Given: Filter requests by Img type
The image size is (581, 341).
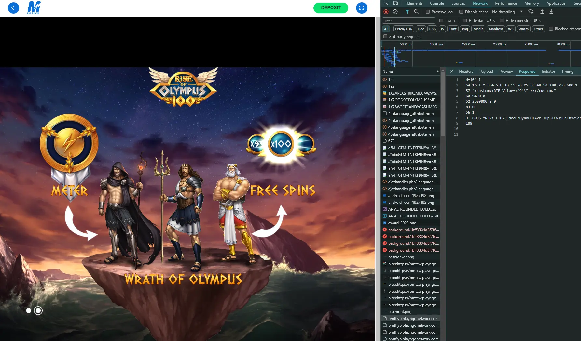Looking at the screenshot, I should (x=465, y=29).
